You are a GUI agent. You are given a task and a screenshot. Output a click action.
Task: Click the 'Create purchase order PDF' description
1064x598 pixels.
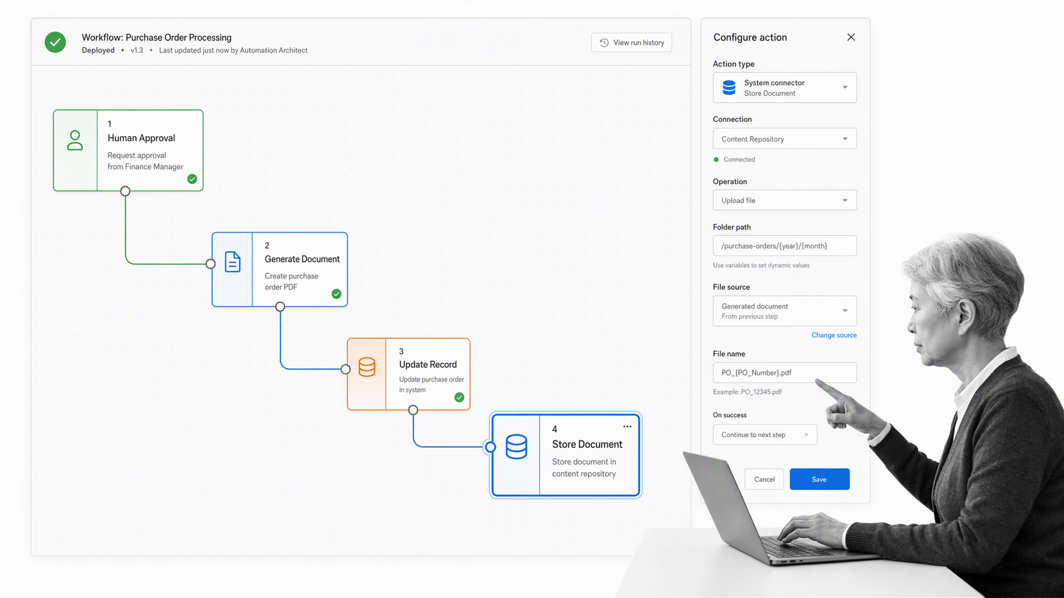click(291, 281)
